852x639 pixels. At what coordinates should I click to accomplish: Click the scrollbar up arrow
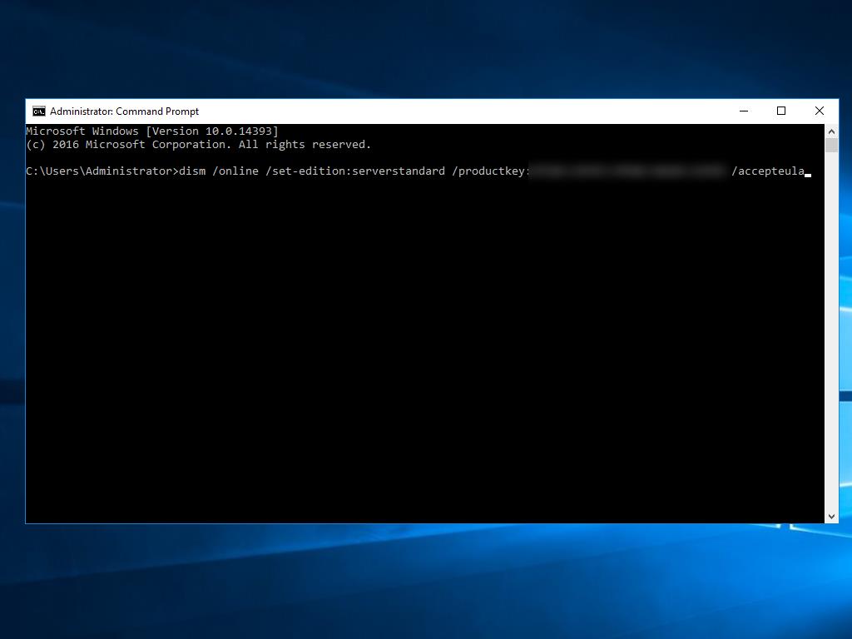coord(831,131)
